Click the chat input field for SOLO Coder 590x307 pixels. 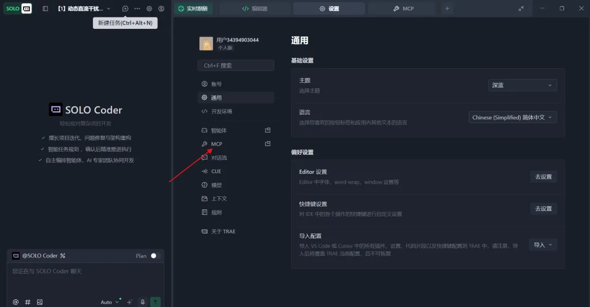click(85, 279)
